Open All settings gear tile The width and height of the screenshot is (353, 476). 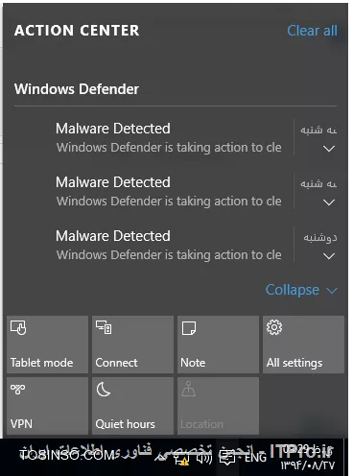(x=303, y=345)
